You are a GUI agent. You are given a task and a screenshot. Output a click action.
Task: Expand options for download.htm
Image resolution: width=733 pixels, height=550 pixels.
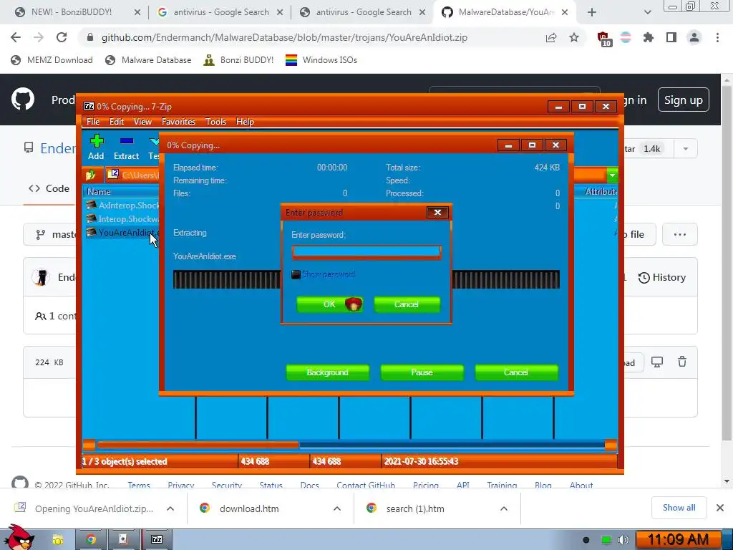[337, 508]
